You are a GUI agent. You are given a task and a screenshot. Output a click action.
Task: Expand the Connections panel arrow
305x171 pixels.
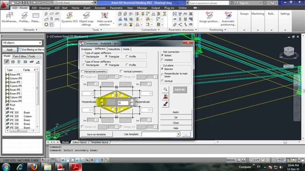tap(159, 30)
